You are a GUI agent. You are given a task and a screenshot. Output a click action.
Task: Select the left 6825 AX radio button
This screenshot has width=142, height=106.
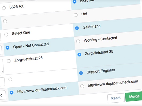click(4, 8)
